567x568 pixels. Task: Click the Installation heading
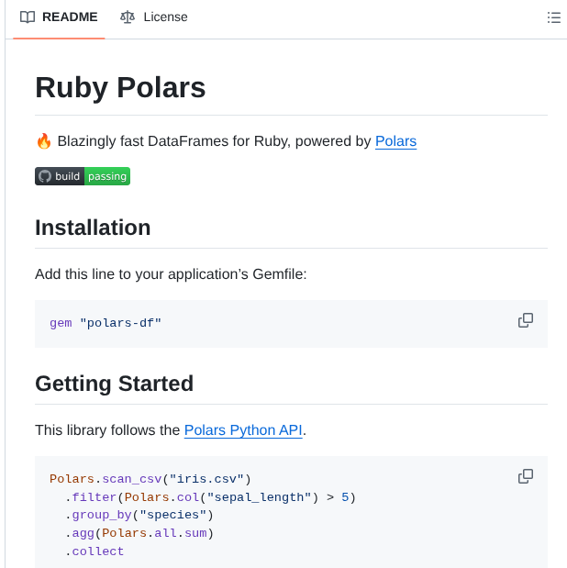coord(93,228)
